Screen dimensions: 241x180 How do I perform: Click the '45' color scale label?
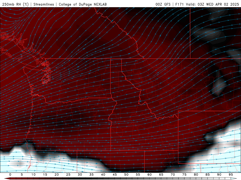point(115,175)
